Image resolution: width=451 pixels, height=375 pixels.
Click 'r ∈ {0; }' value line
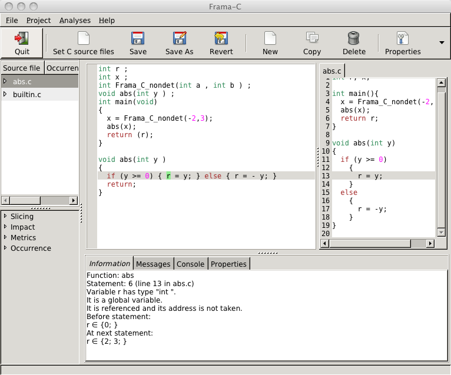pyautogui.click(x=102, y=325)
